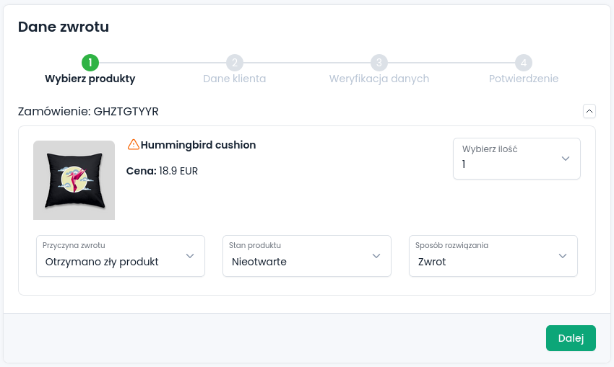
Task: Collapse the order GHZTGTYYR section
Action: (x=589, y=111)
